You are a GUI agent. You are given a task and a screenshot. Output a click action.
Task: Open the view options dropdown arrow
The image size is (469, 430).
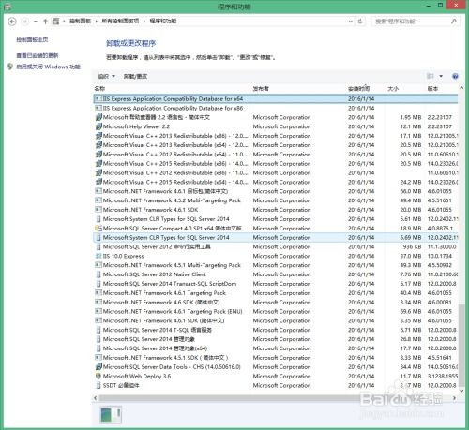click(x=441, y=76)
